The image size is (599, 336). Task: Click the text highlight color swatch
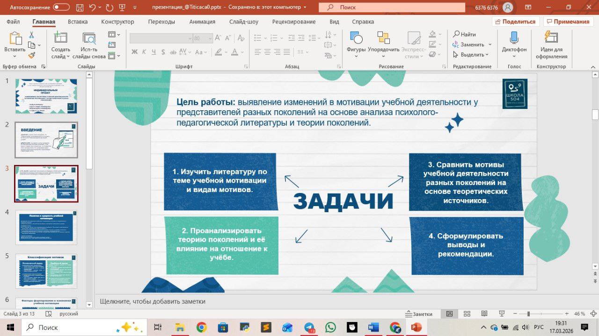coord(218,52)
